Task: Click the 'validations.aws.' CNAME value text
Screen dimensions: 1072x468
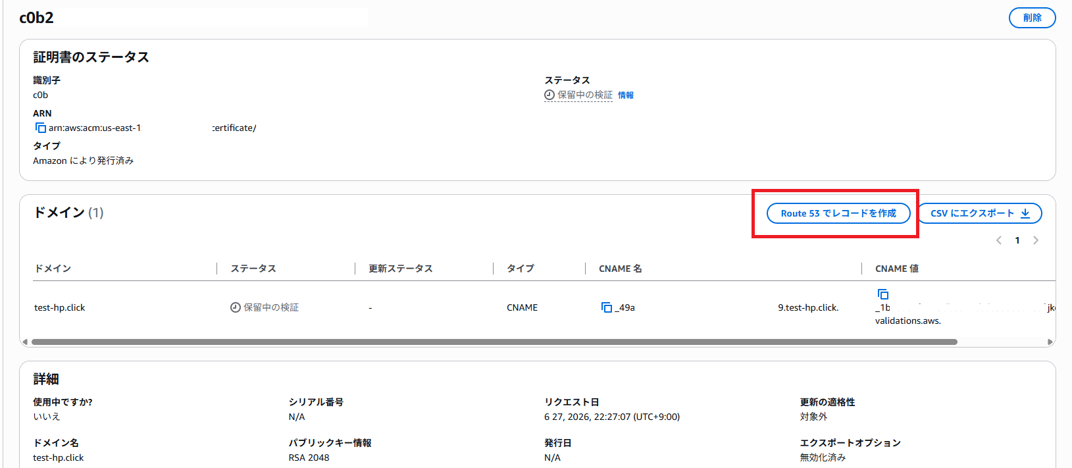Action: 908,321
